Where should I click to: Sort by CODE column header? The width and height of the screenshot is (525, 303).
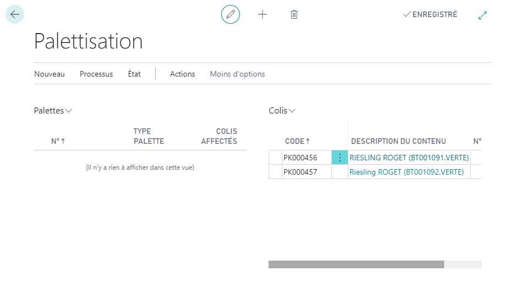297,141
